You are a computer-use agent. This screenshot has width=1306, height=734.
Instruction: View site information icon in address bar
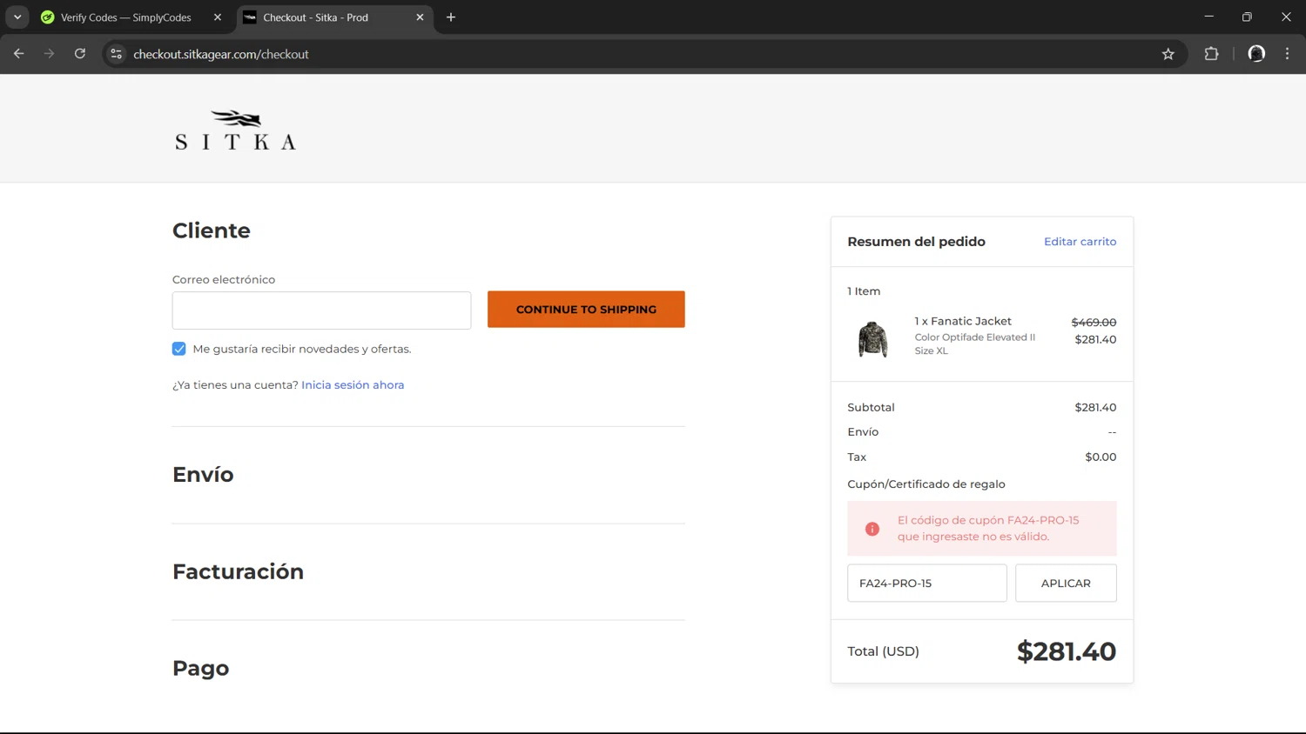[117, 54]
